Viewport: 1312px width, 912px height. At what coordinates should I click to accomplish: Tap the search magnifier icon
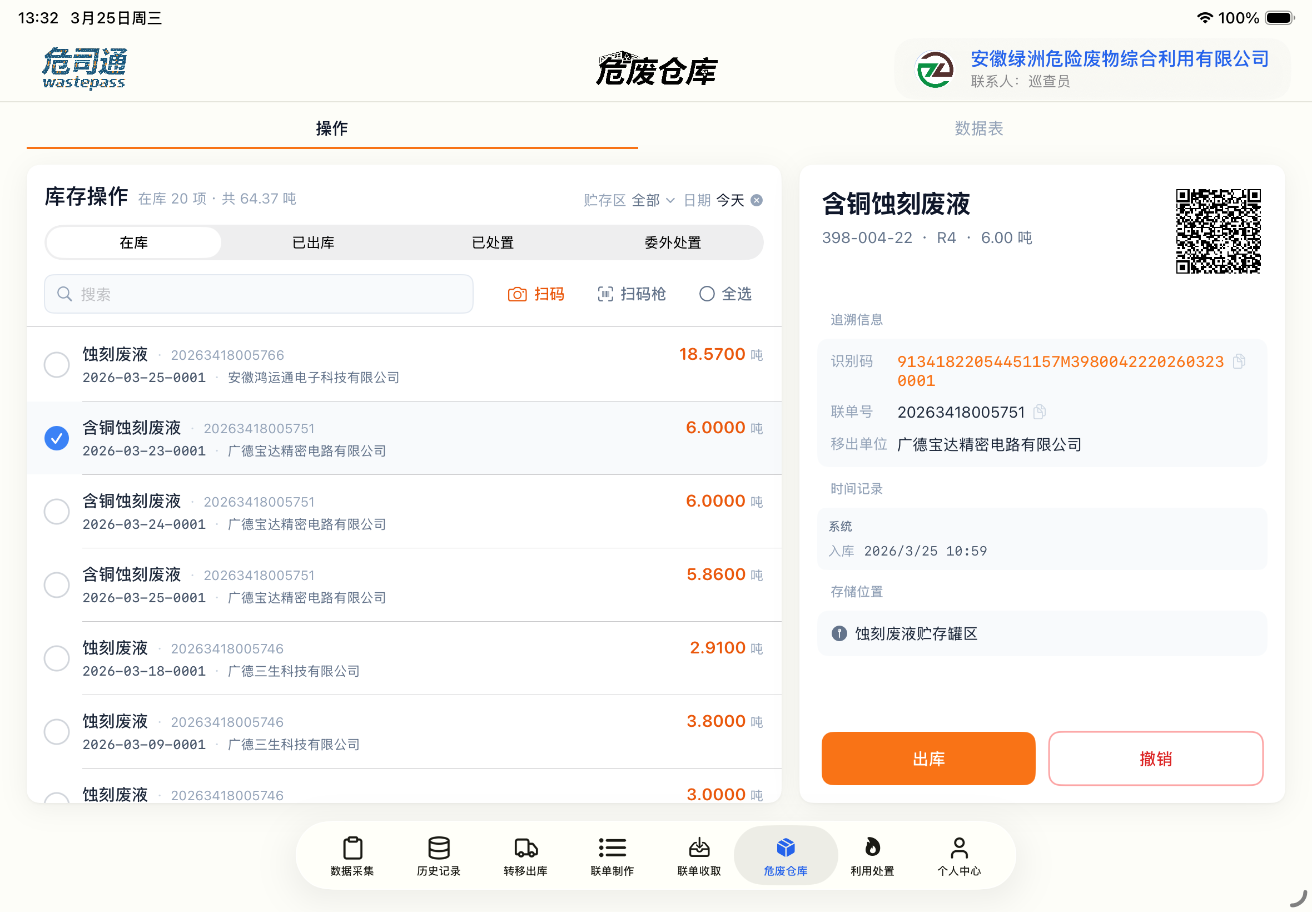tap(64, 294)
